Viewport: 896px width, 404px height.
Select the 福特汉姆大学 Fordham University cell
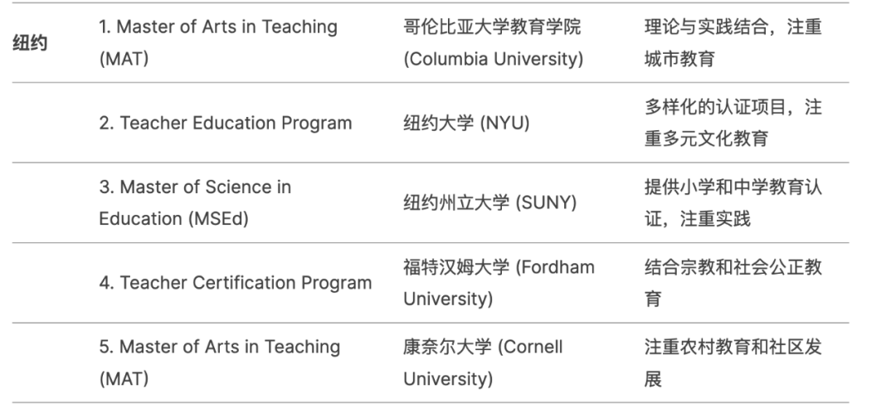coord(499,283)
